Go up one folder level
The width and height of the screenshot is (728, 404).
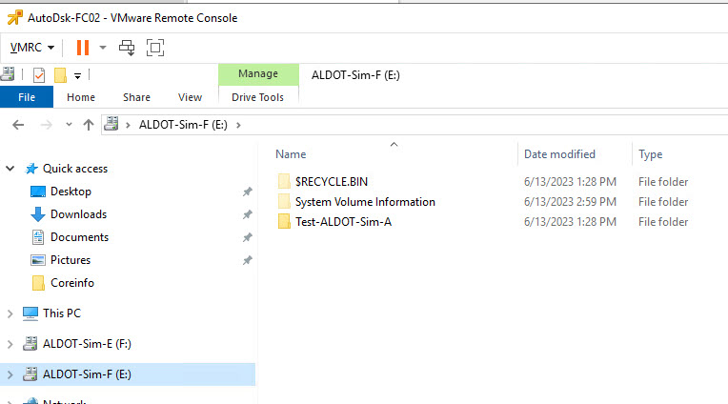point(89,125)
